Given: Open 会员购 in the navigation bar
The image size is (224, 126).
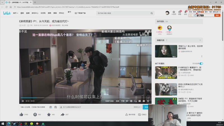Looking at the screenshot, I should [43, 13].
